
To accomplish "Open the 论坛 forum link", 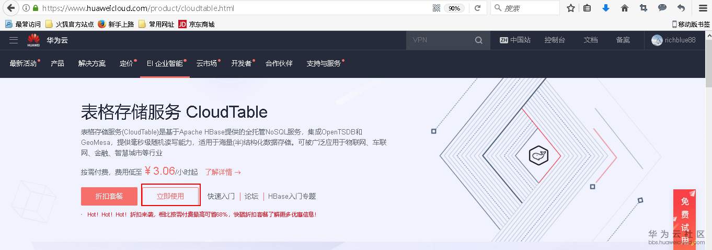I will [x=251, y=196].
